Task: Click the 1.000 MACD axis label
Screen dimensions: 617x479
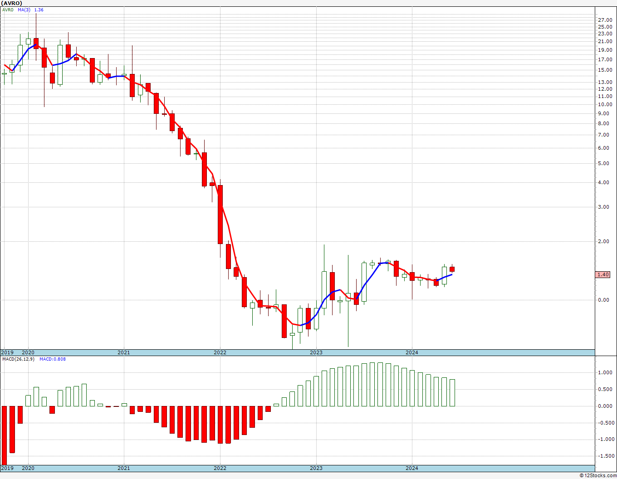Action: 605,372
